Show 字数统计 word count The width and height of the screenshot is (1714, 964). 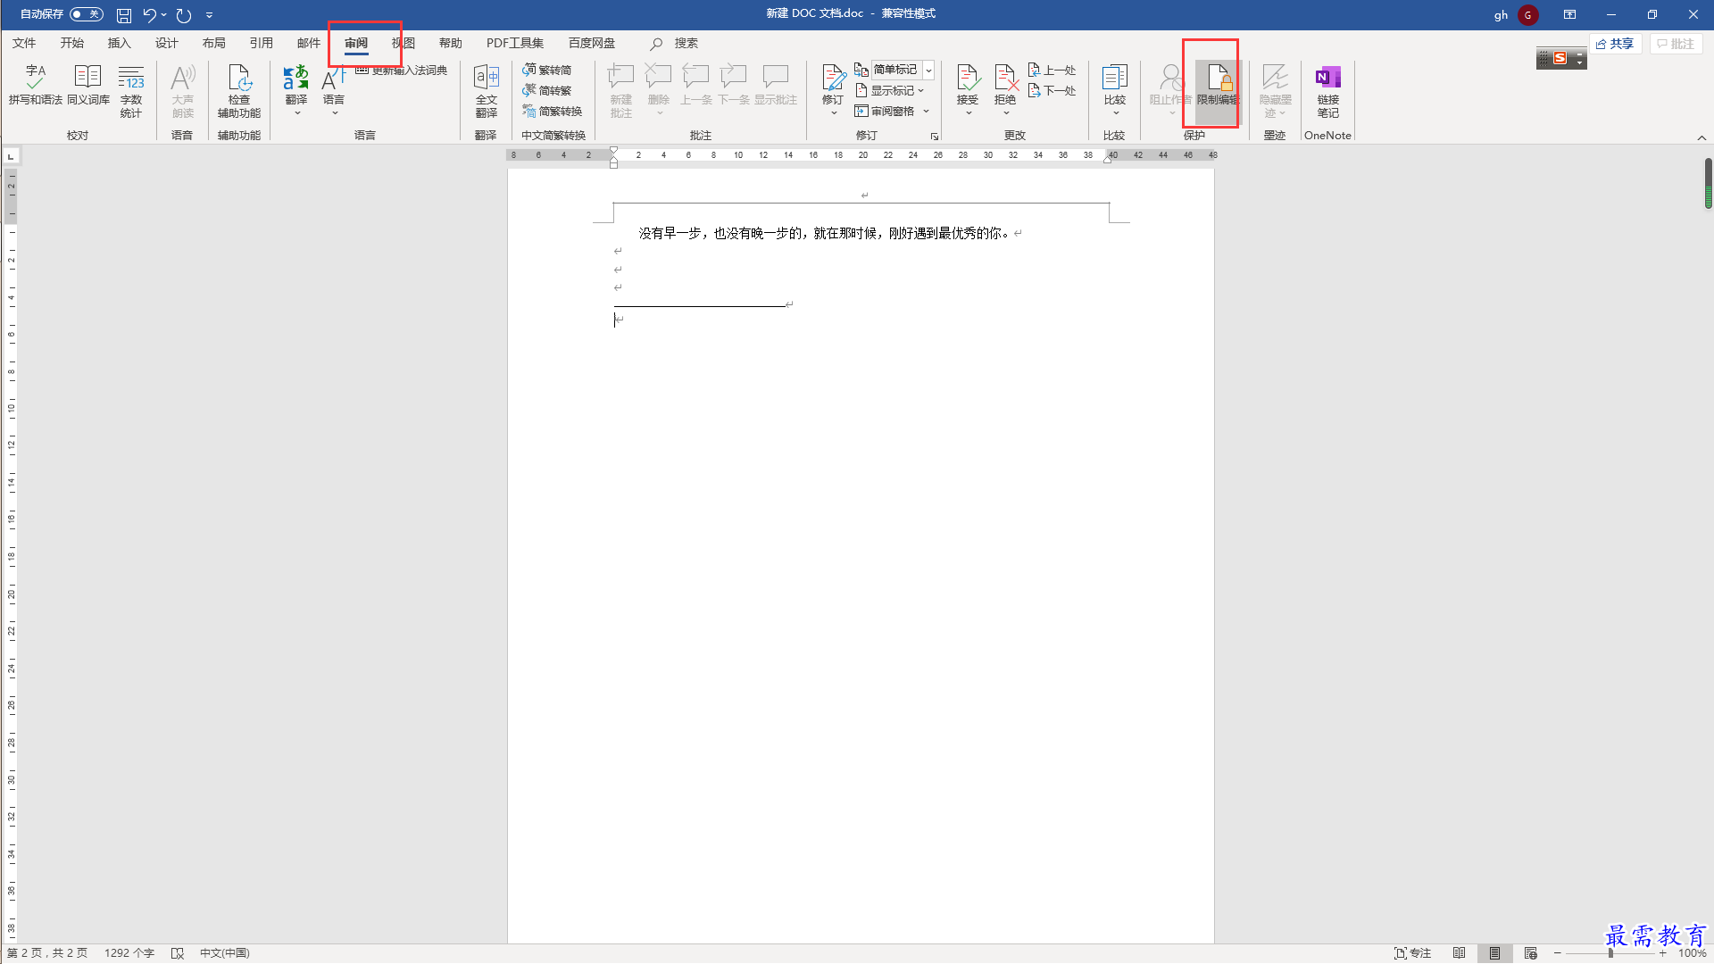[131, 89]
